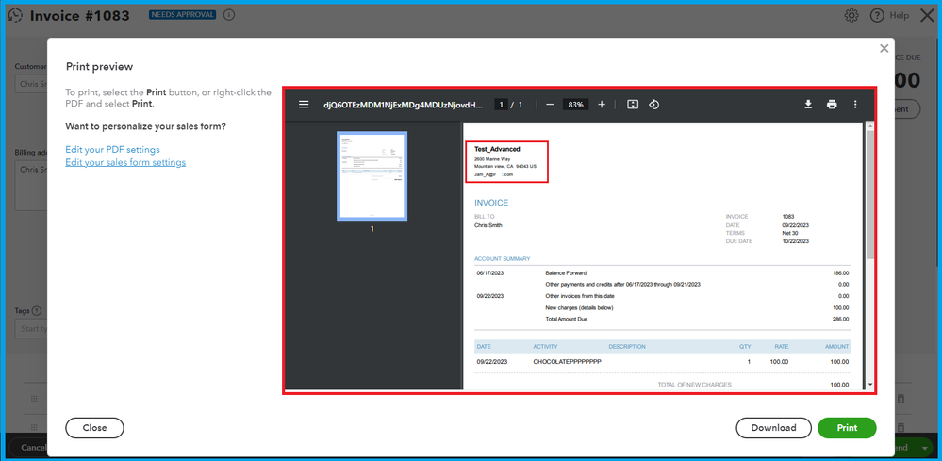The image size is (942, 461).
Task: Click the New charges (details below) text
Action: (579, 308)
